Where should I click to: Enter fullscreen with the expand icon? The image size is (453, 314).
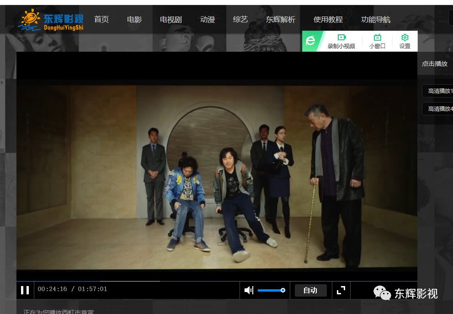(x=341, y=290)
